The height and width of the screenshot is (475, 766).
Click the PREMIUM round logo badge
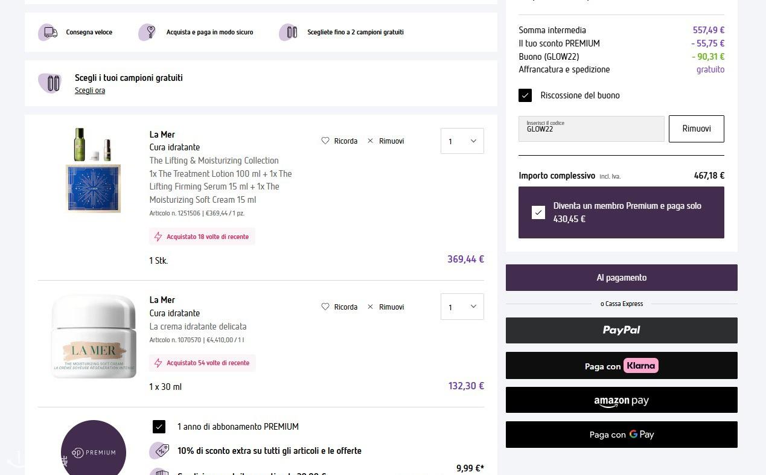click(94, 450)
